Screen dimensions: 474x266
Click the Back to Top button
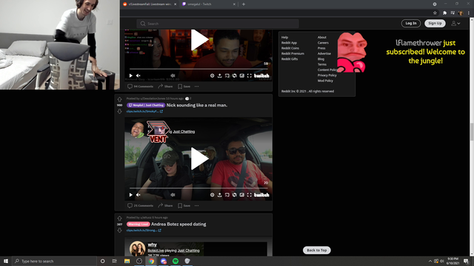[316, 250]
